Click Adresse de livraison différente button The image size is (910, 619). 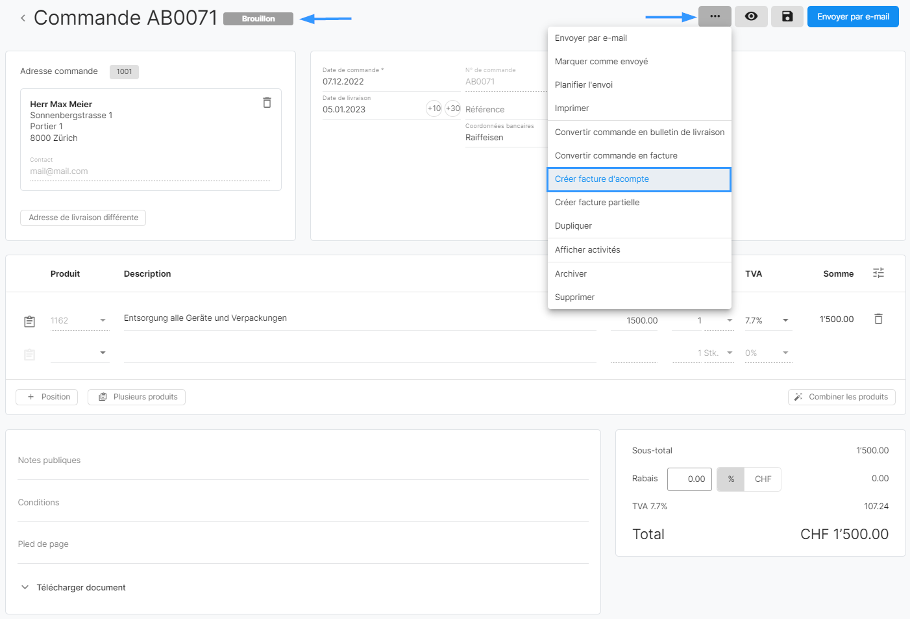click(83, 218)
